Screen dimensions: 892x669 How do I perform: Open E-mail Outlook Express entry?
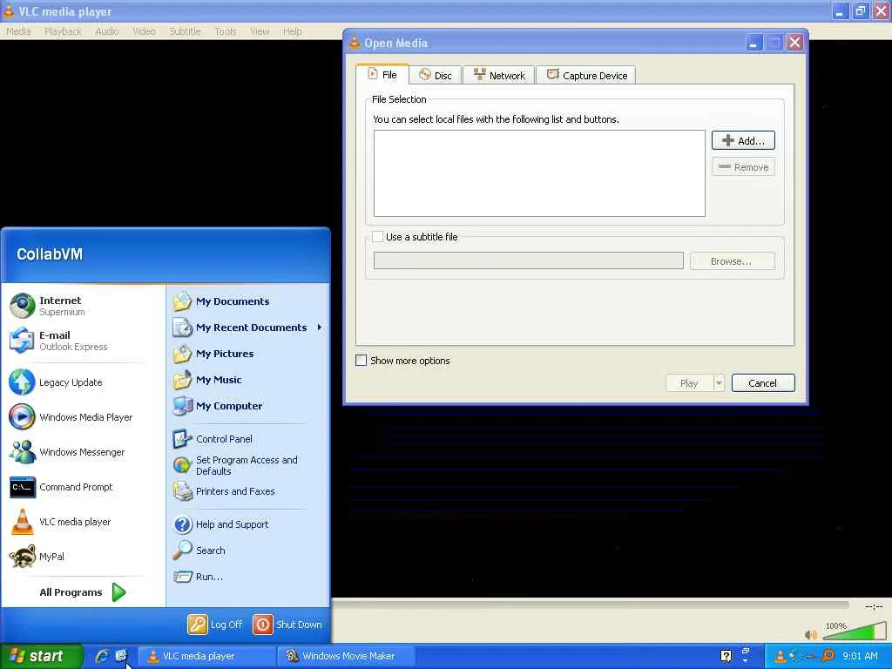pos(79,341)
